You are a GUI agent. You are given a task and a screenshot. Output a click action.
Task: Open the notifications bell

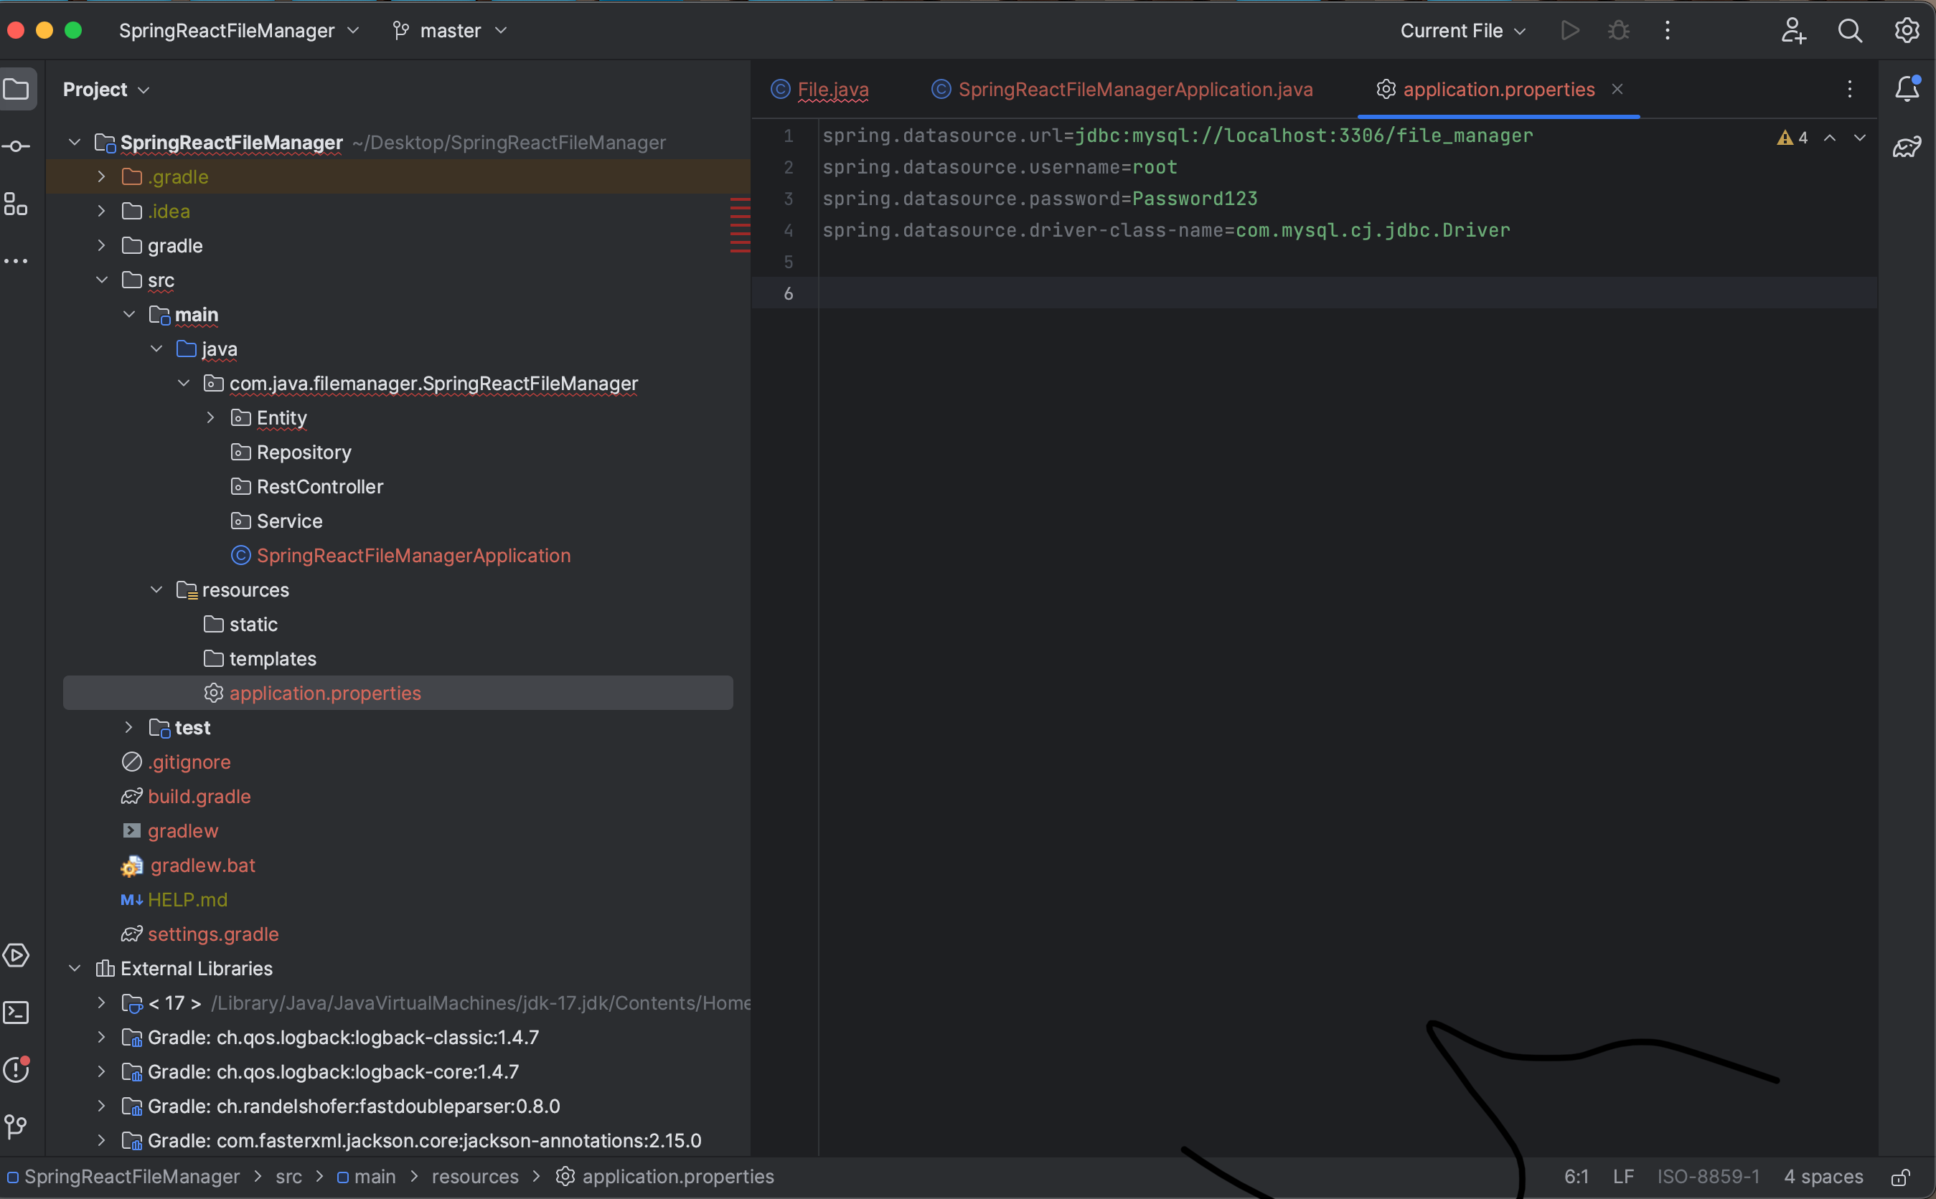pyautogui.click(x=1907, y=89)
